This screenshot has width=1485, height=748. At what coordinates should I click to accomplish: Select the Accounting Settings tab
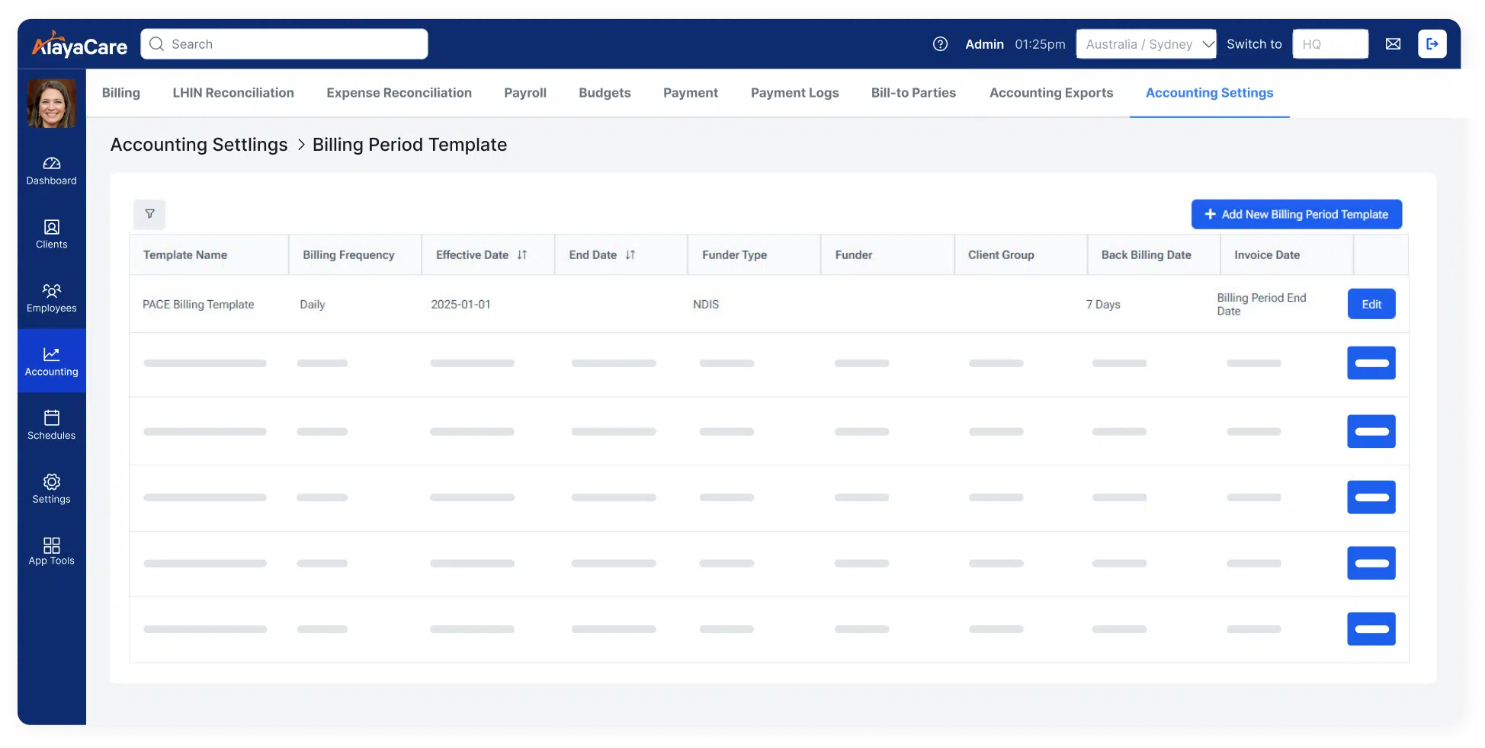click(1210, 93)
